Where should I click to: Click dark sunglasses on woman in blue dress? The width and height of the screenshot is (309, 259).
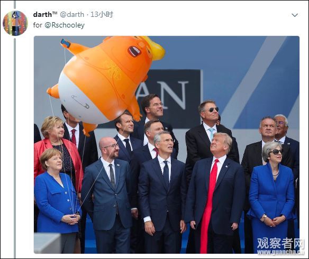(276, 151)
